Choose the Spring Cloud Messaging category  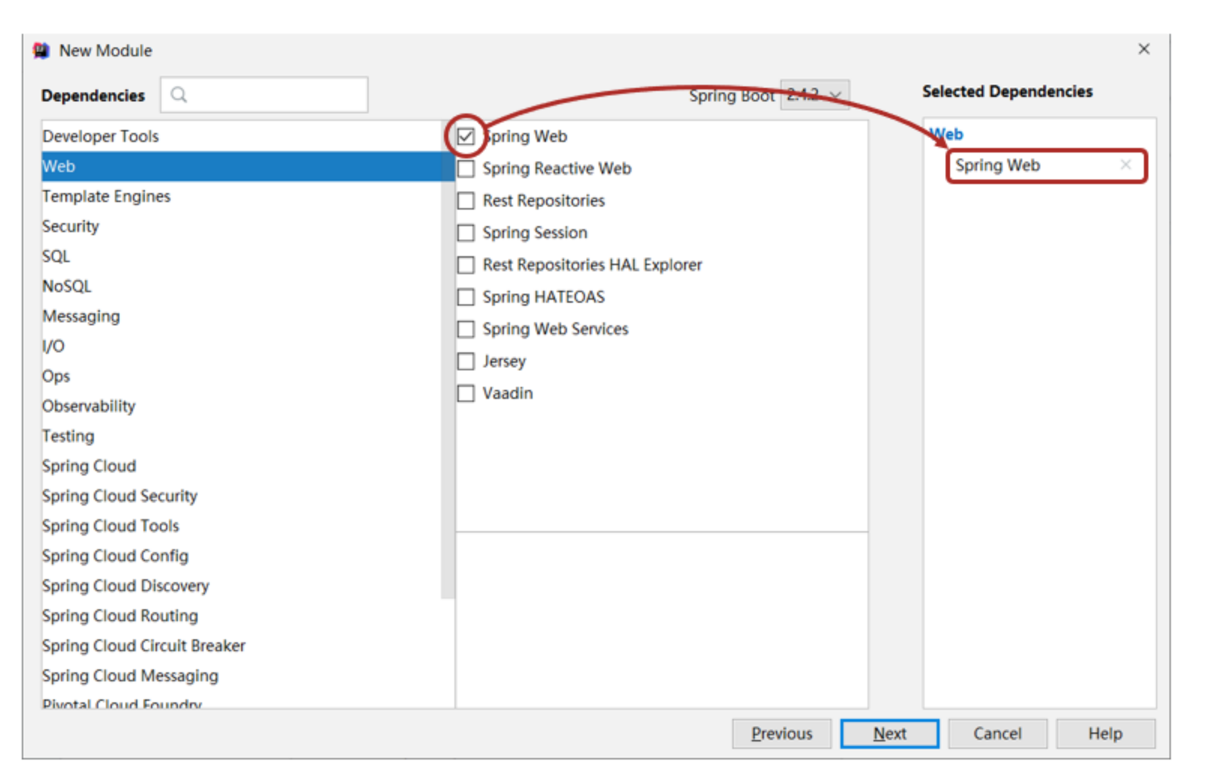pyautogui.click(x=242, y=676)
